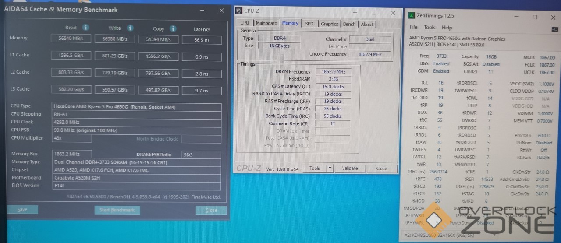Click the Validate button in CPU-Z
Viewport: 561px width, 243px height.
tap(350, 168)
